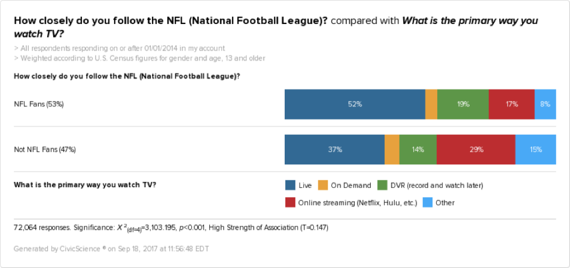Screen dimensions: 570x268
Task: Click the On Demand legend swatch
Action: (x=323, y=185)
